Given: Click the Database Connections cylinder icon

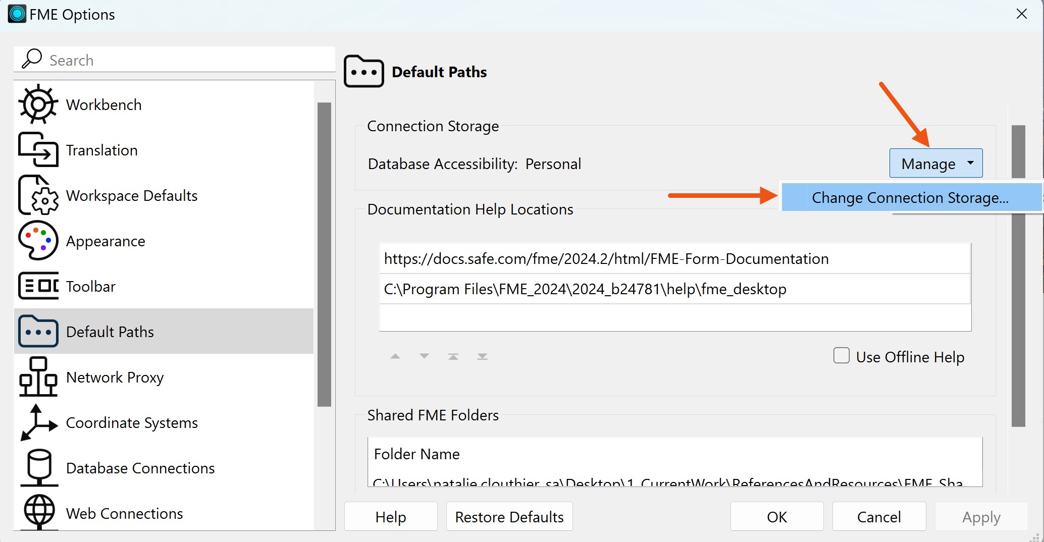Looking at the screenshot, I should [x=39, y=468].
